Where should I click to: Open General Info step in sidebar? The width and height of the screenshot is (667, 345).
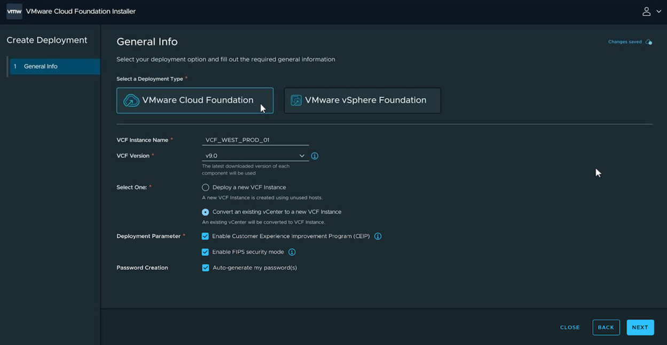coord(54,66)
